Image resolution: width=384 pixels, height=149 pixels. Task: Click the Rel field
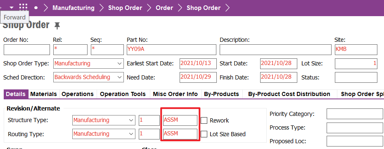pos(70,50)
